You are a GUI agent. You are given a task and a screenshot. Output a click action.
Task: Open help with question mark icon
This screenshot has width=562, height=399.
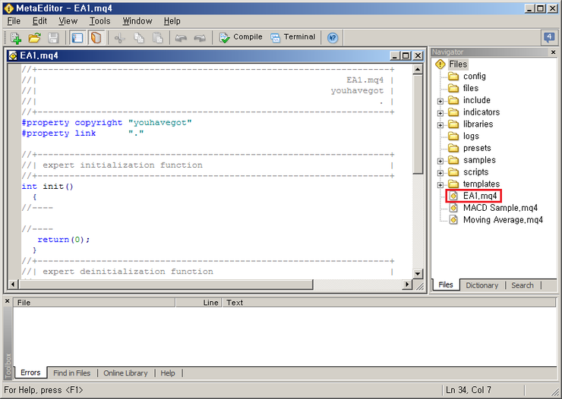(333, 38)
